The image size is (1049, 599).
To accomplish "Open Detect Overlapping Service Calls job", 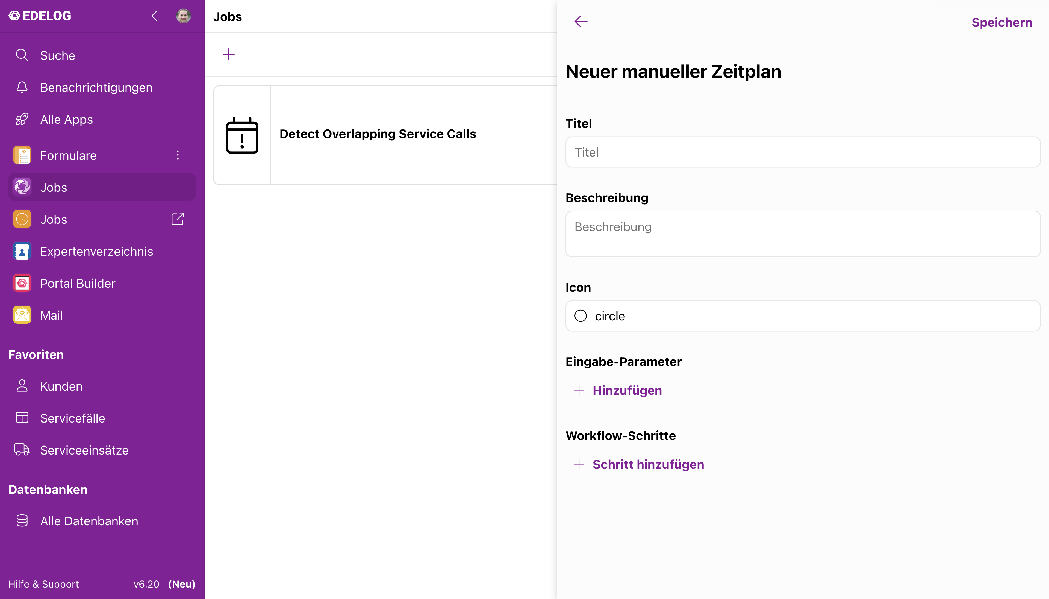I will click(378, 134).
